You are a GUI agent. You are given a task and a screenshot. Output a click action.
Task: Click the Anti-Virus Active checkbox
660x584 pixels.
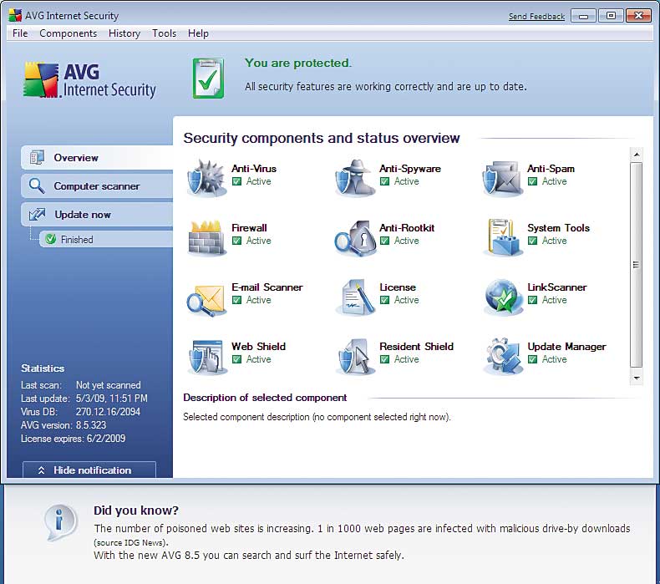coord(237,181)
